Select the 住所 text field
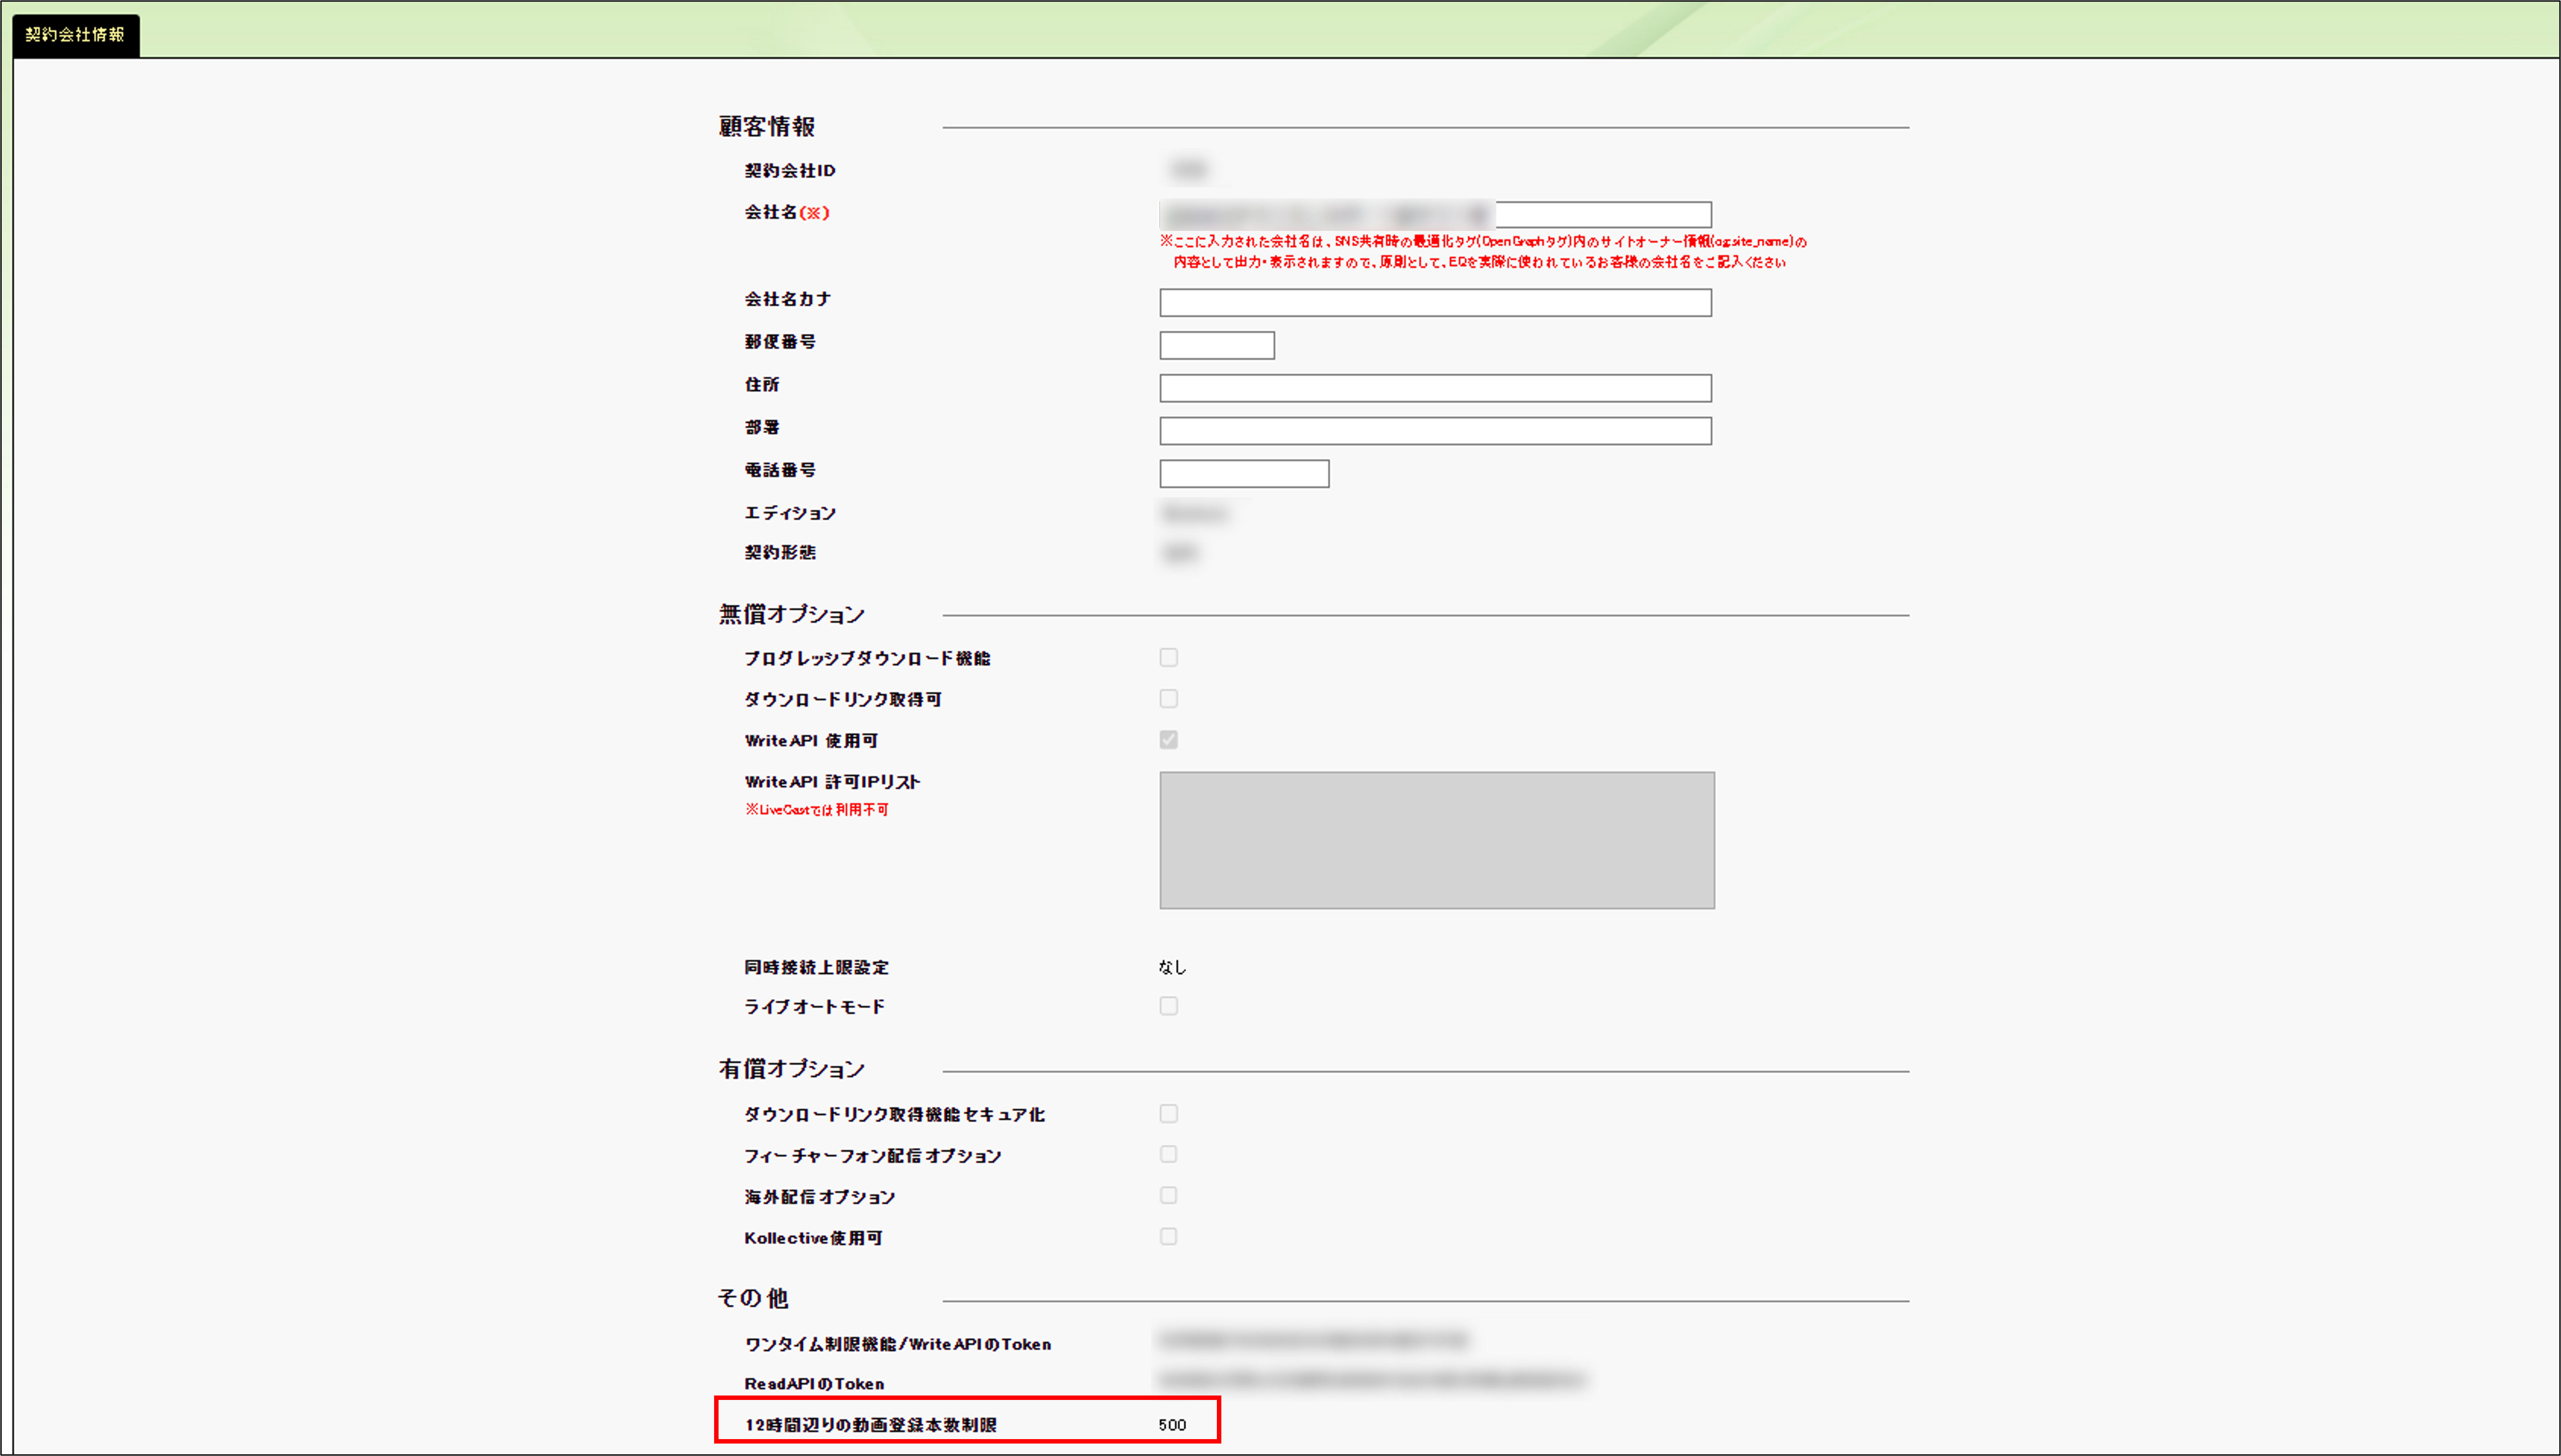Viewport: 2561px width, 1456px height. point(1435,388)
